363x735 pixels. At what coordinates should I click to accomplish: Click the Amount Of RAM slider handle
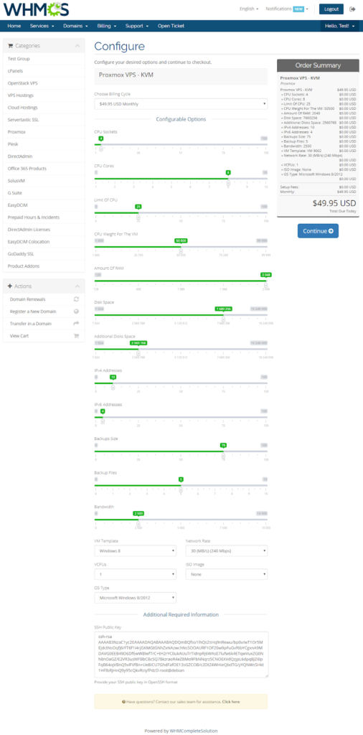tap(266, 285)
